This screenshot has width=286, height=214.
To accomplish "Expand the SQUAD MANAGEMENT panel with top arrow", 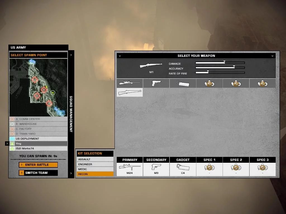I will 71,55.
